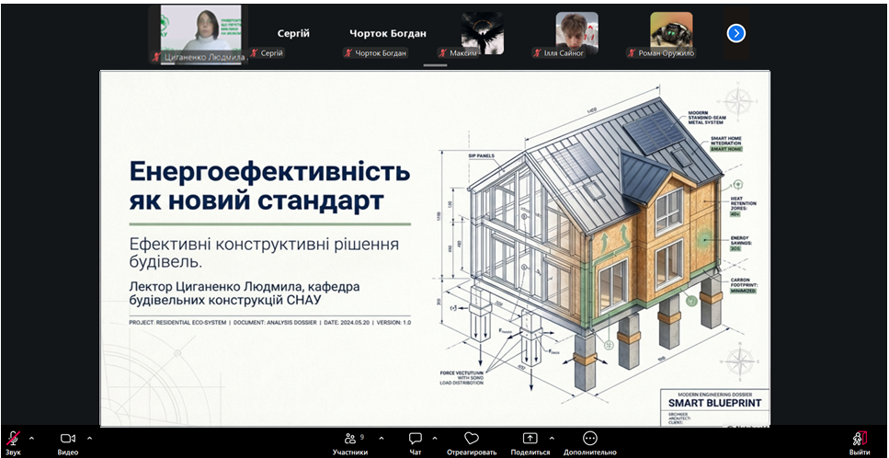The height and width of the screenshot is (458, 889).
Task: Open the Участники participants panel
Action: click(350, 440)
